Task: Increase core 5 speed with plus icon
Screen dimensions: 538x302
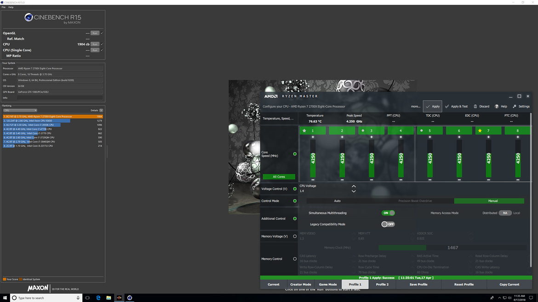Action: click(430, 137)
